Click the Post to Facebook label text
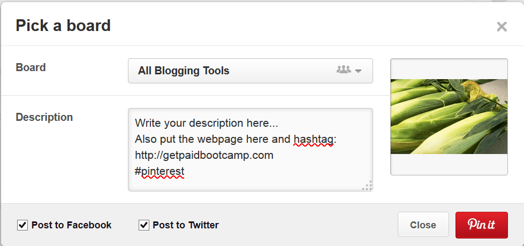 [71, 225]
